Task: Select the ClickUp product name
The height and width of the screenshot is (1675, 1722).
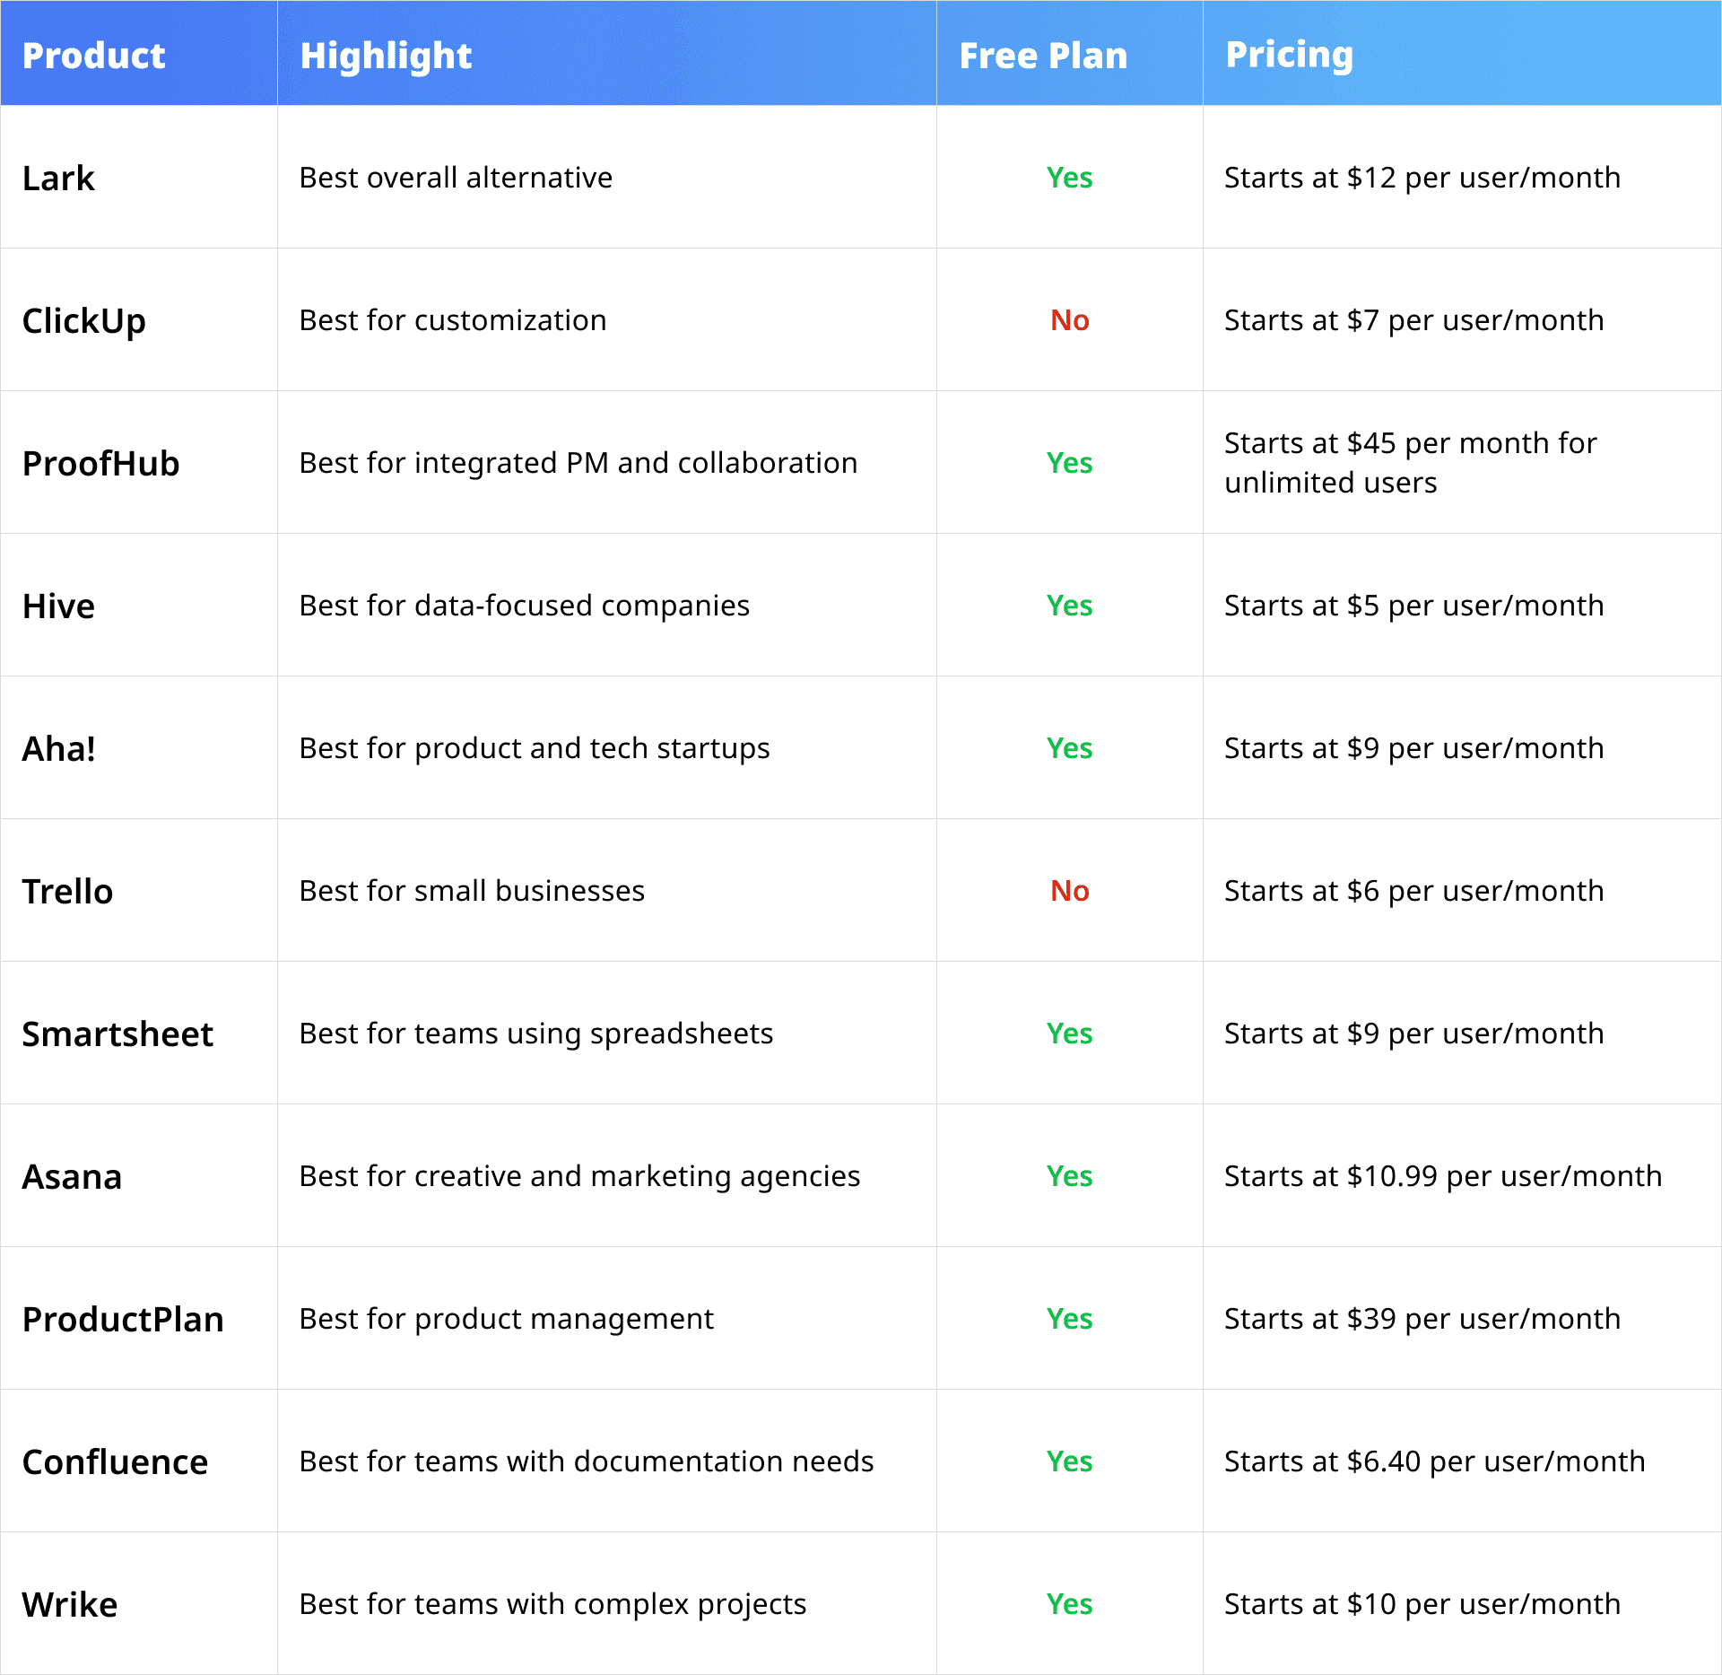Action: [x=83, y=321]
